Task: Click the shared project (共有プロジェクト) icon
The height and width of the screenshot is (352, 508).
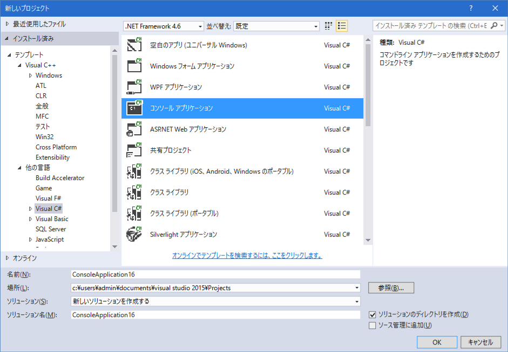Action: (134, 150)
